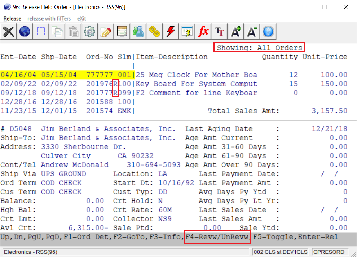Click the 'F2=GoTo' function key hint
The height and width of the screenshot is (257, 357).
click(129, 237)
